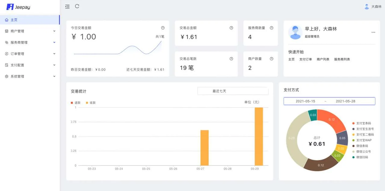This screenshot has width=385, height=191.
Task: Open the more options ellipsis on greeting card
Action: click(x=373, y=32)
